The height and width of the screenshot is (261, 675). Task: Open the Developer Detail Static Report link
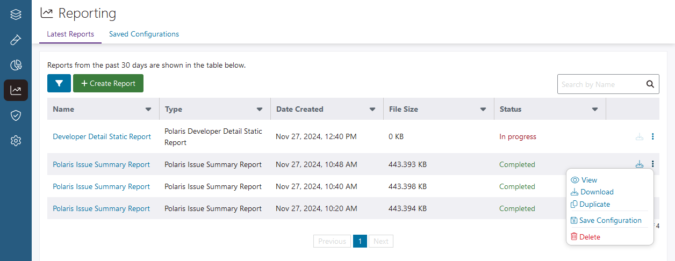[x=102, y=136]
